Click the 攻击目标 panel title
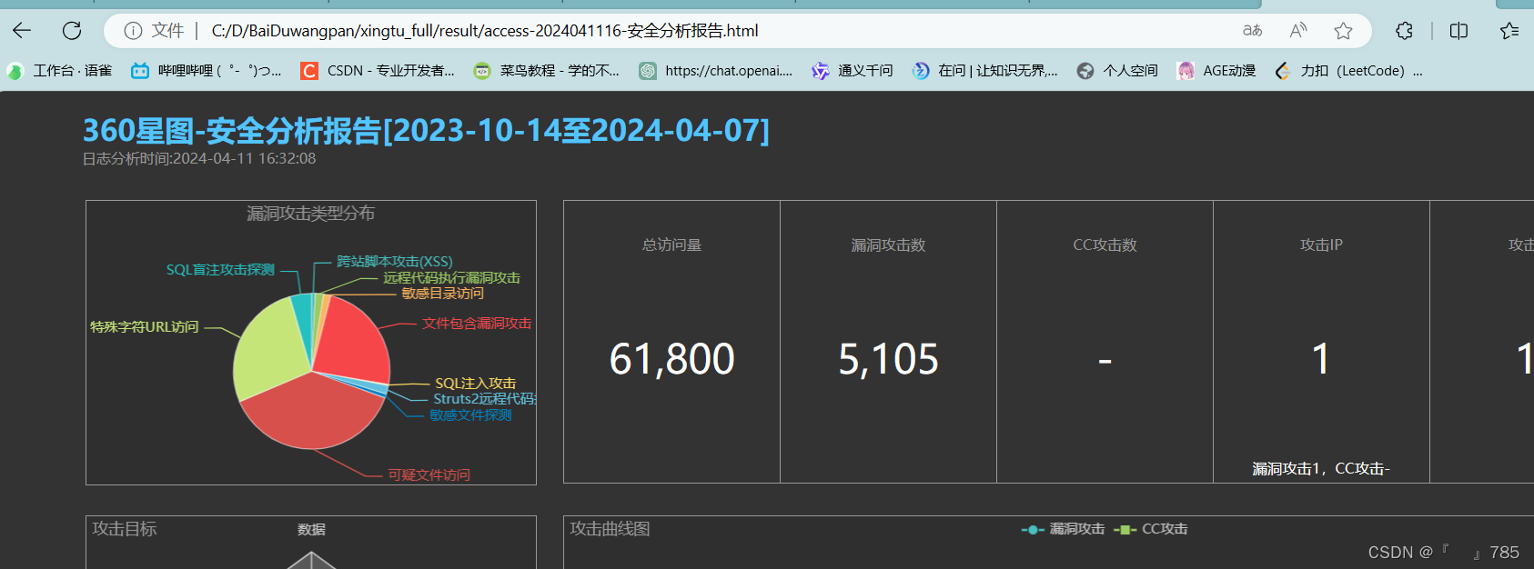Screen dimensions: 1534x569 click(125, 529)
